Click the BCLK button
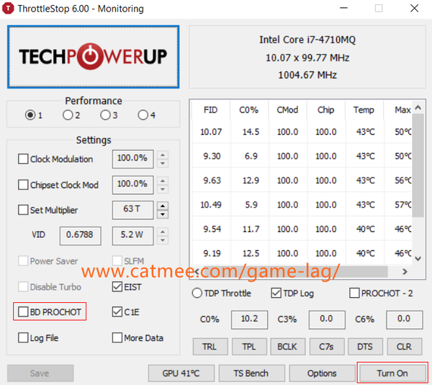Image resolution: width=432 pixels, height=385 pixels. tap(287, 346)
